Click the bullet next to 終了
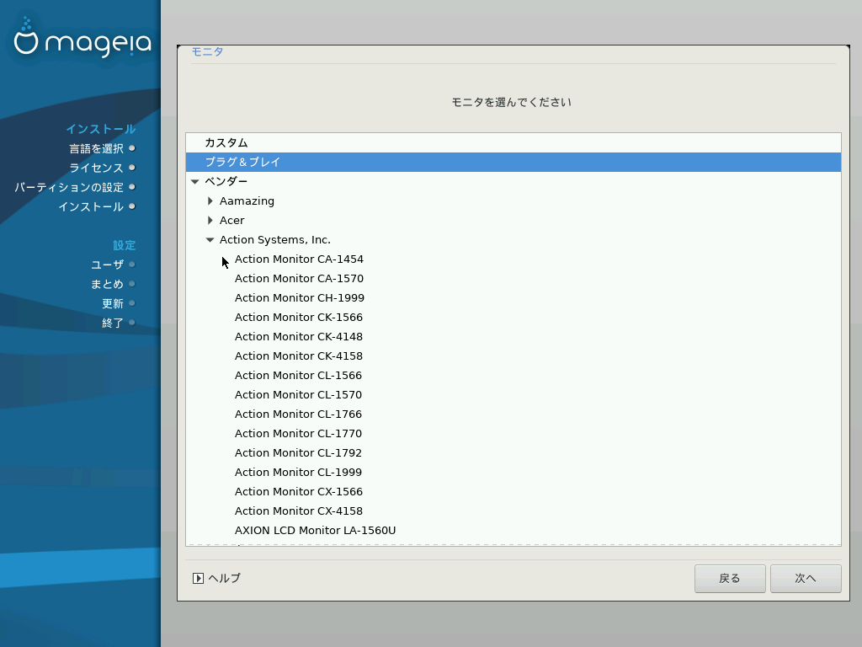Viewport: 862px width, 647px height. pos(132,323)
